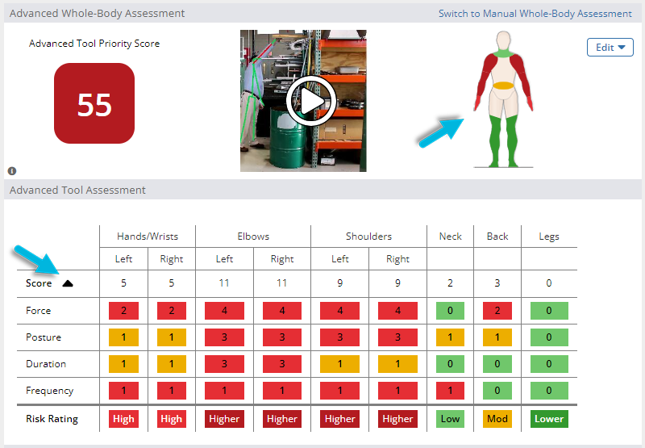
Task: Click the body risk map figure
Action: tap(503, 98)
